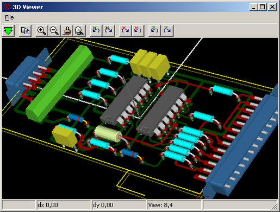The image size is (280, 212).
Task: Click the dx 0,00 status field
Action: [x=64, y=205]
